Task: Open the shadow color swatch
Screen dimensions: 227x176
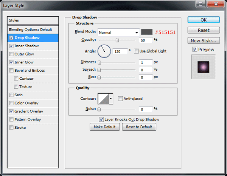Action: coord(147,32)
